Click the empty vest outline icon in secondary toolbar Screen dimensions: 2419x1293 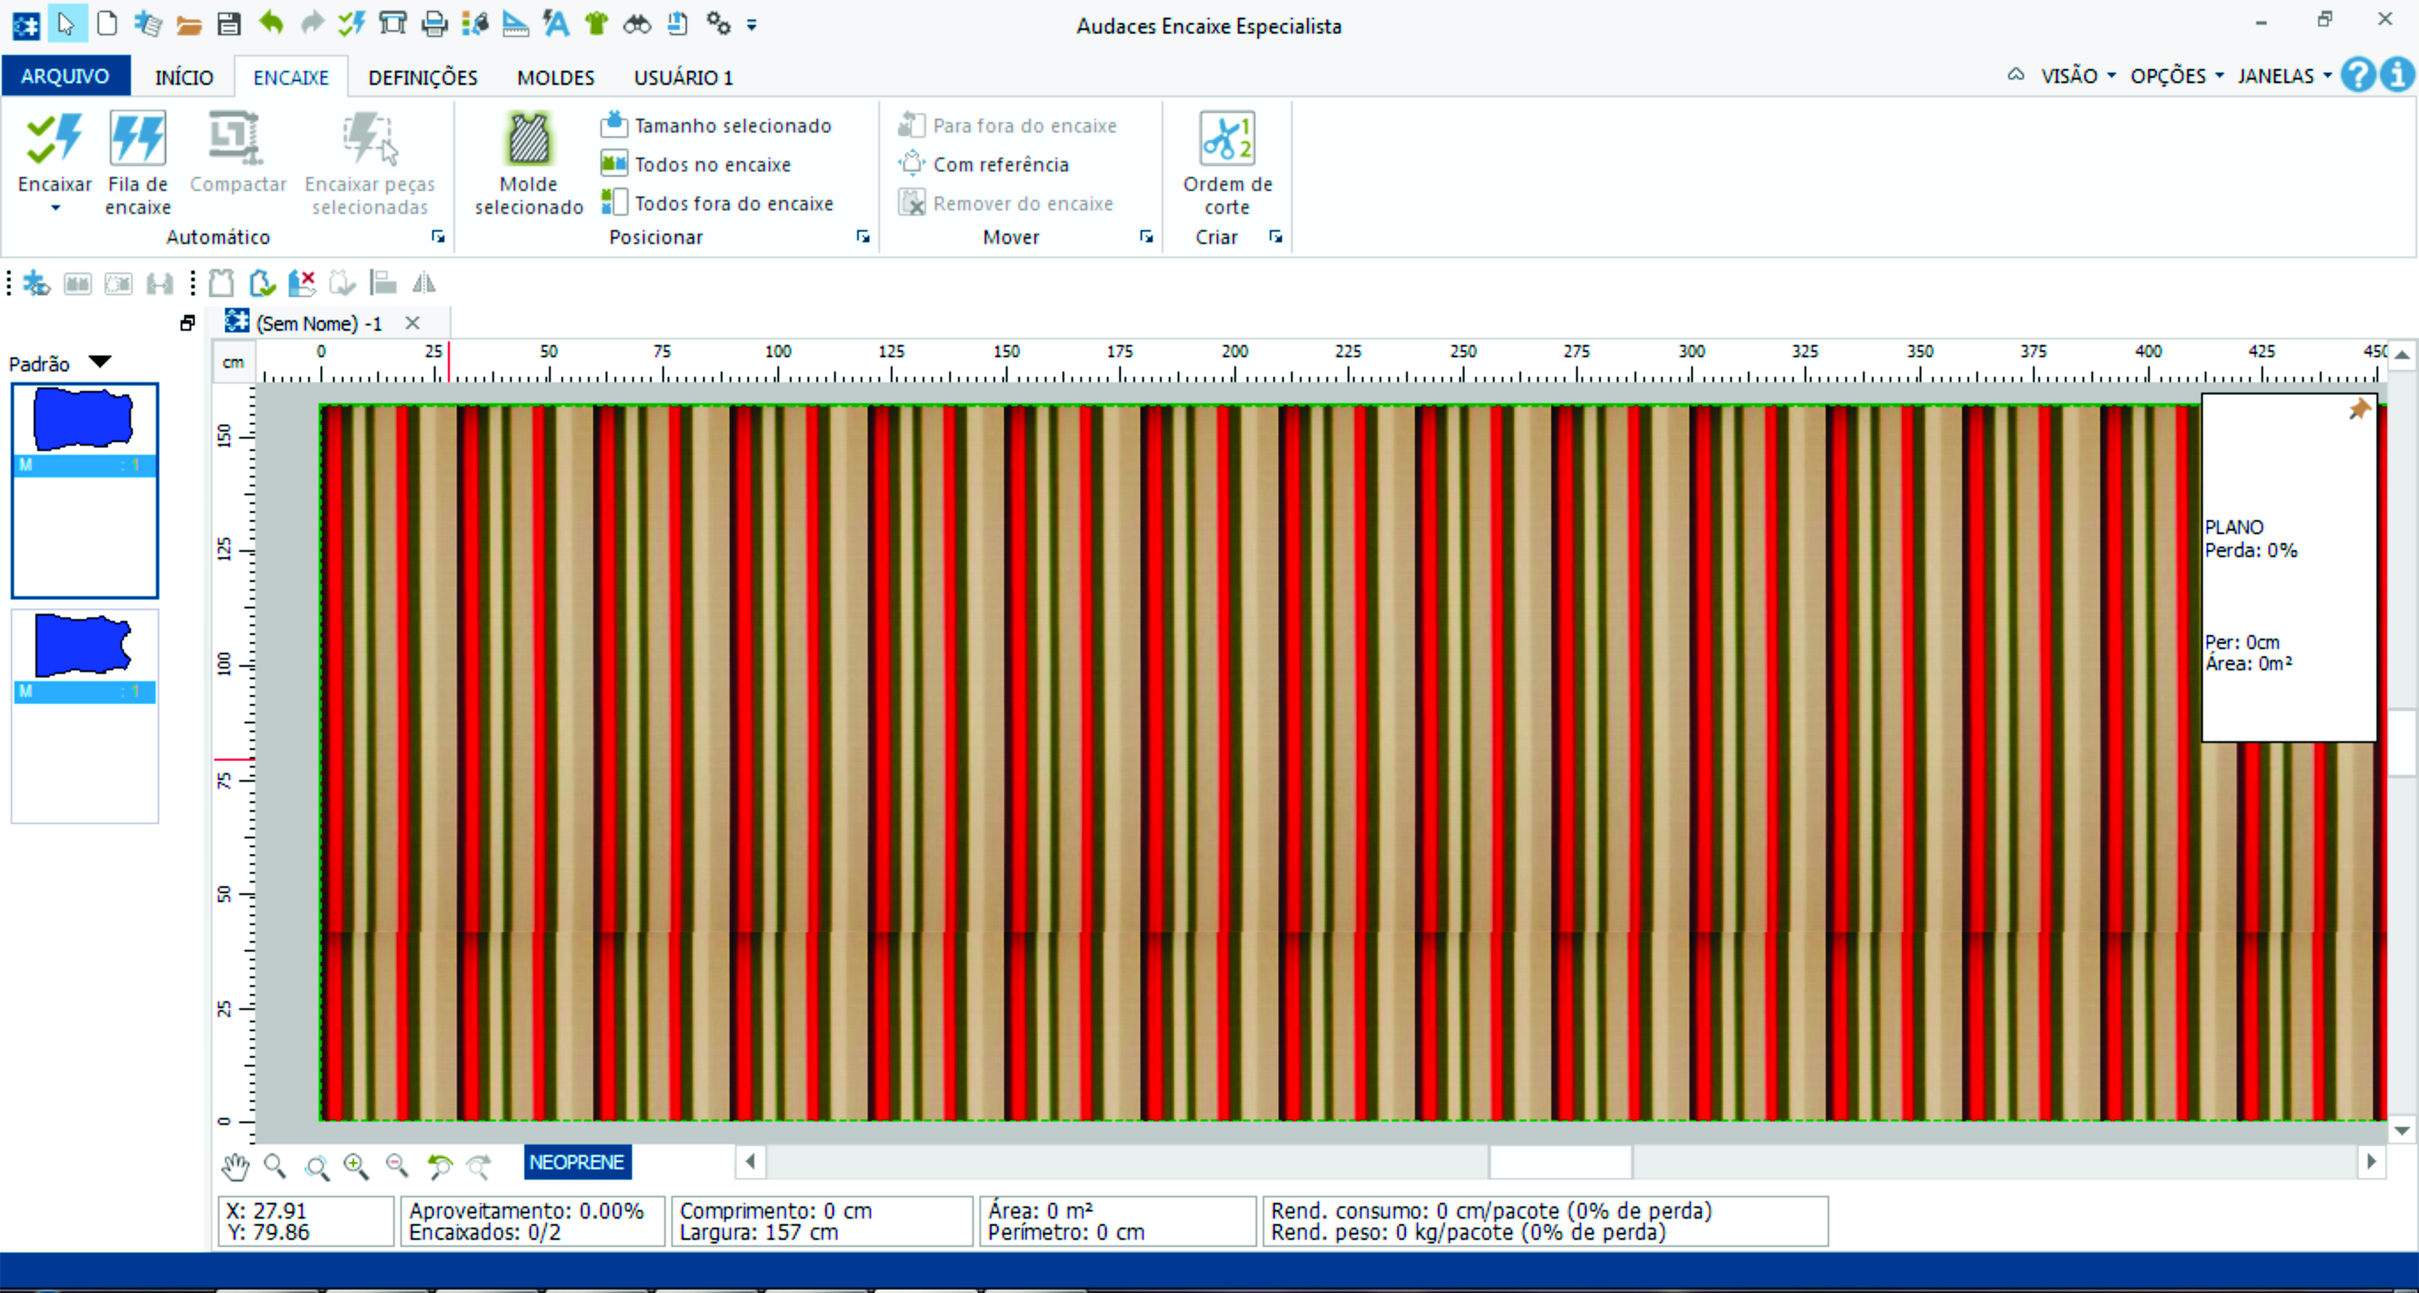[221, 282]
